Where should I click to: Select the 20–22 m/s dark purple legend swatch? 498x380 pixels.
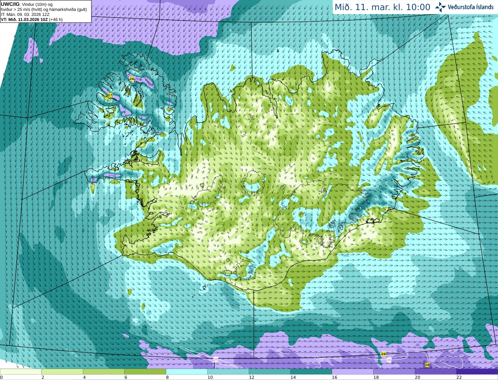(436, 371)
